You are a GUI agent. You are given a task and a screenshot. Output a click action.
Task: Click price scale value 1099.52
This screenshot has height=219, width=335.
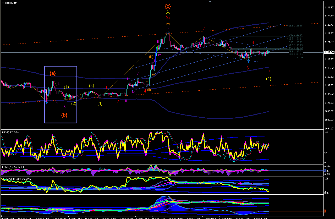(x=329, y=111)
